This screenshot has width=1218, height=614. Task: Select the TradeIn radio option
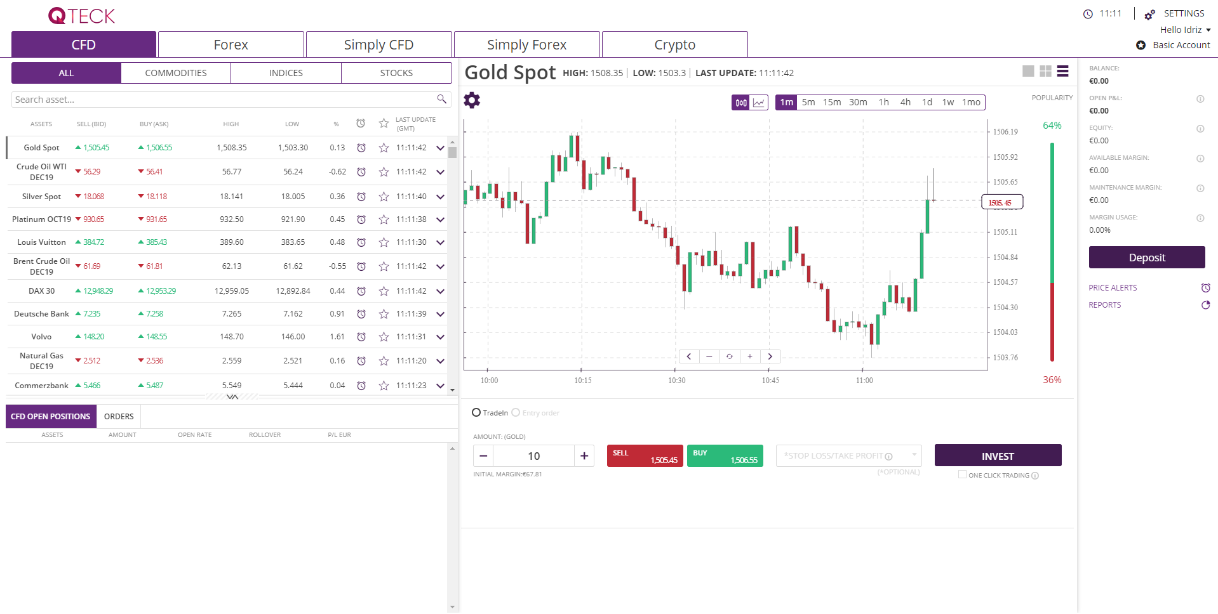476,412
